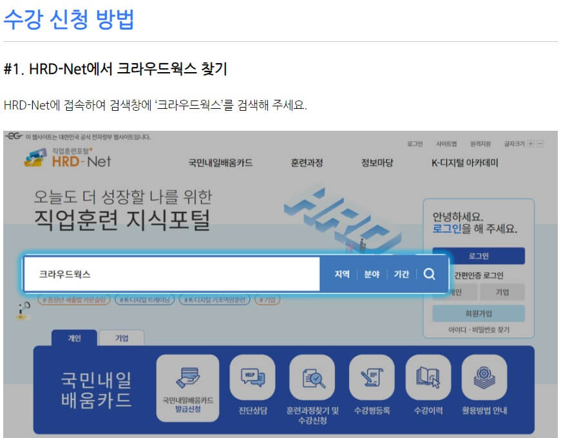Image resolution: width=561 pixels, height=438 pixels.
Task: Open 아이디·비밀번호 찾기 link
Action: pyautogui.click(x=479, y=329)
